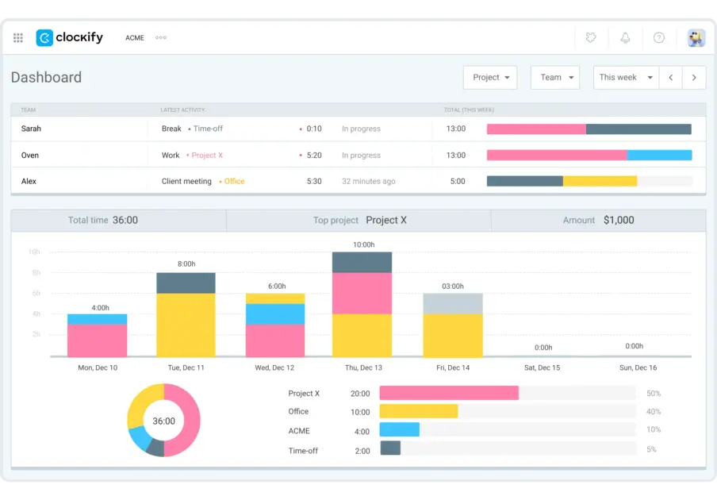
Task: Select the ACME workspace name
Action: pos(135,38)
